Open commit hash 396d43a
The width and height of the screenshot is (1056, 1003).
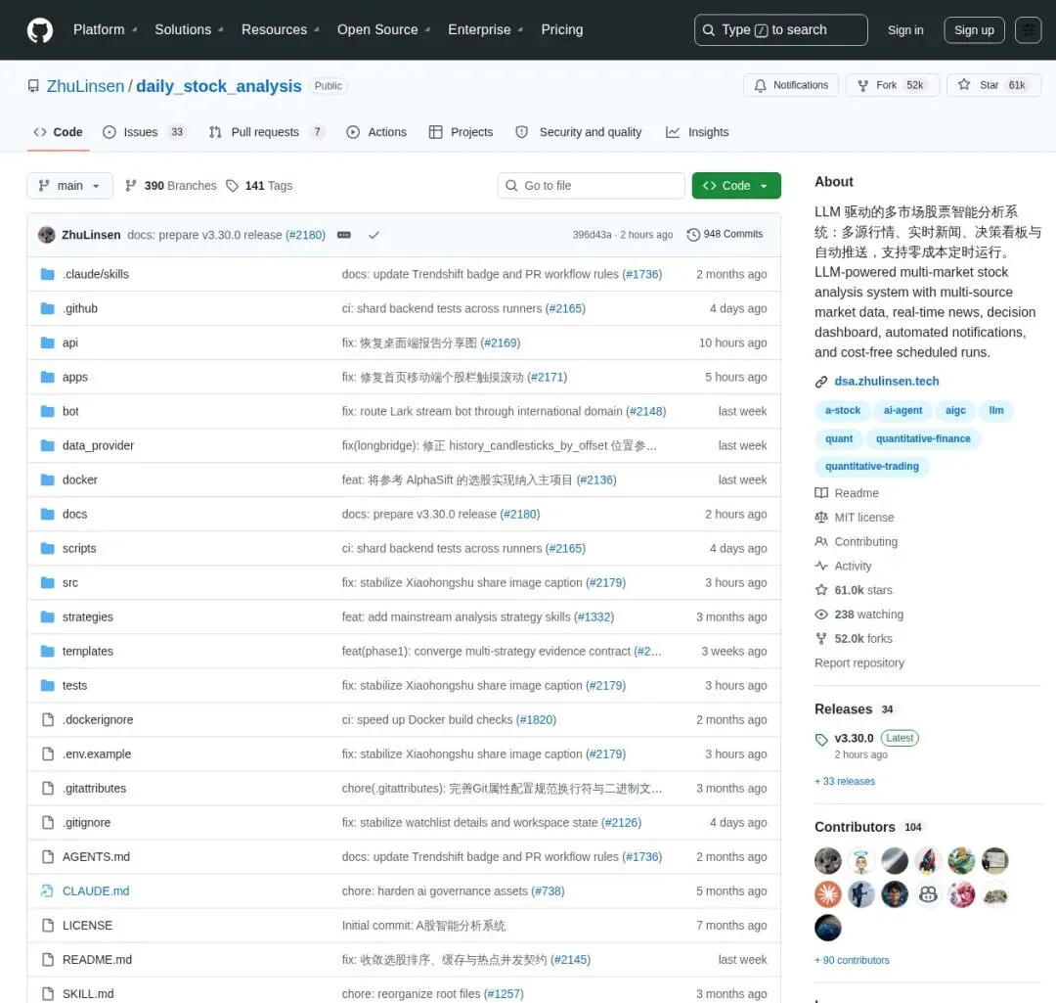[592, 235]
